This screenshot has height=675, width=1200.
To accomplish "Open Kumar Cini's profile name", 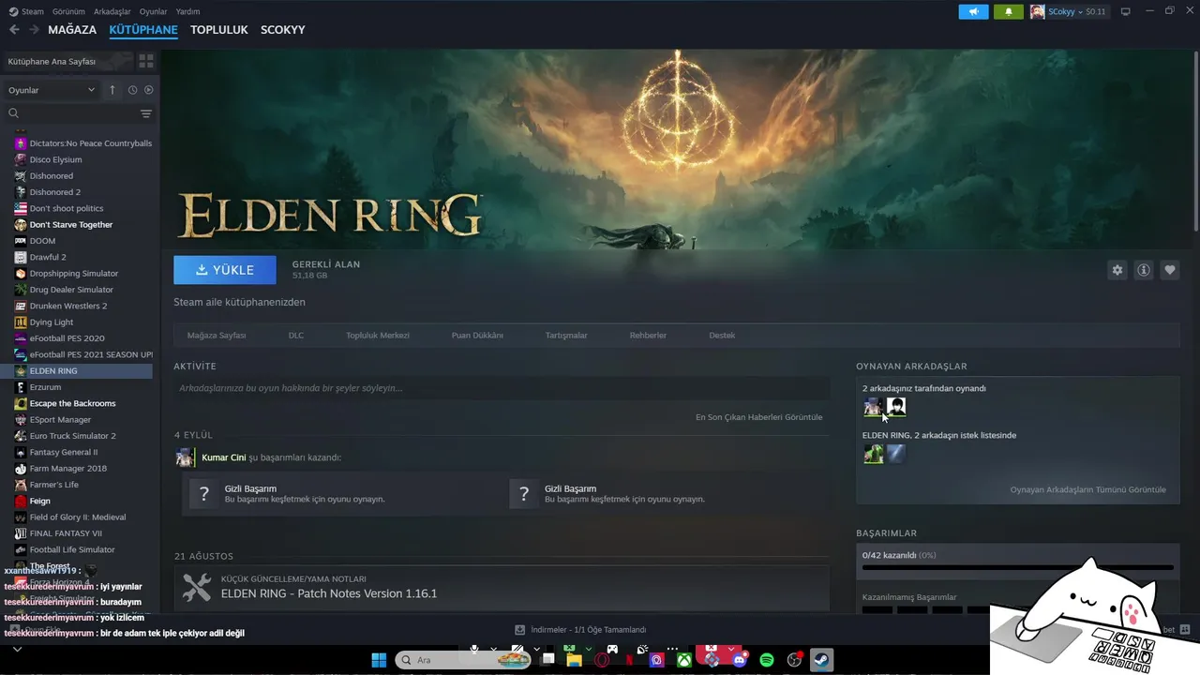I will coord(224,457).
